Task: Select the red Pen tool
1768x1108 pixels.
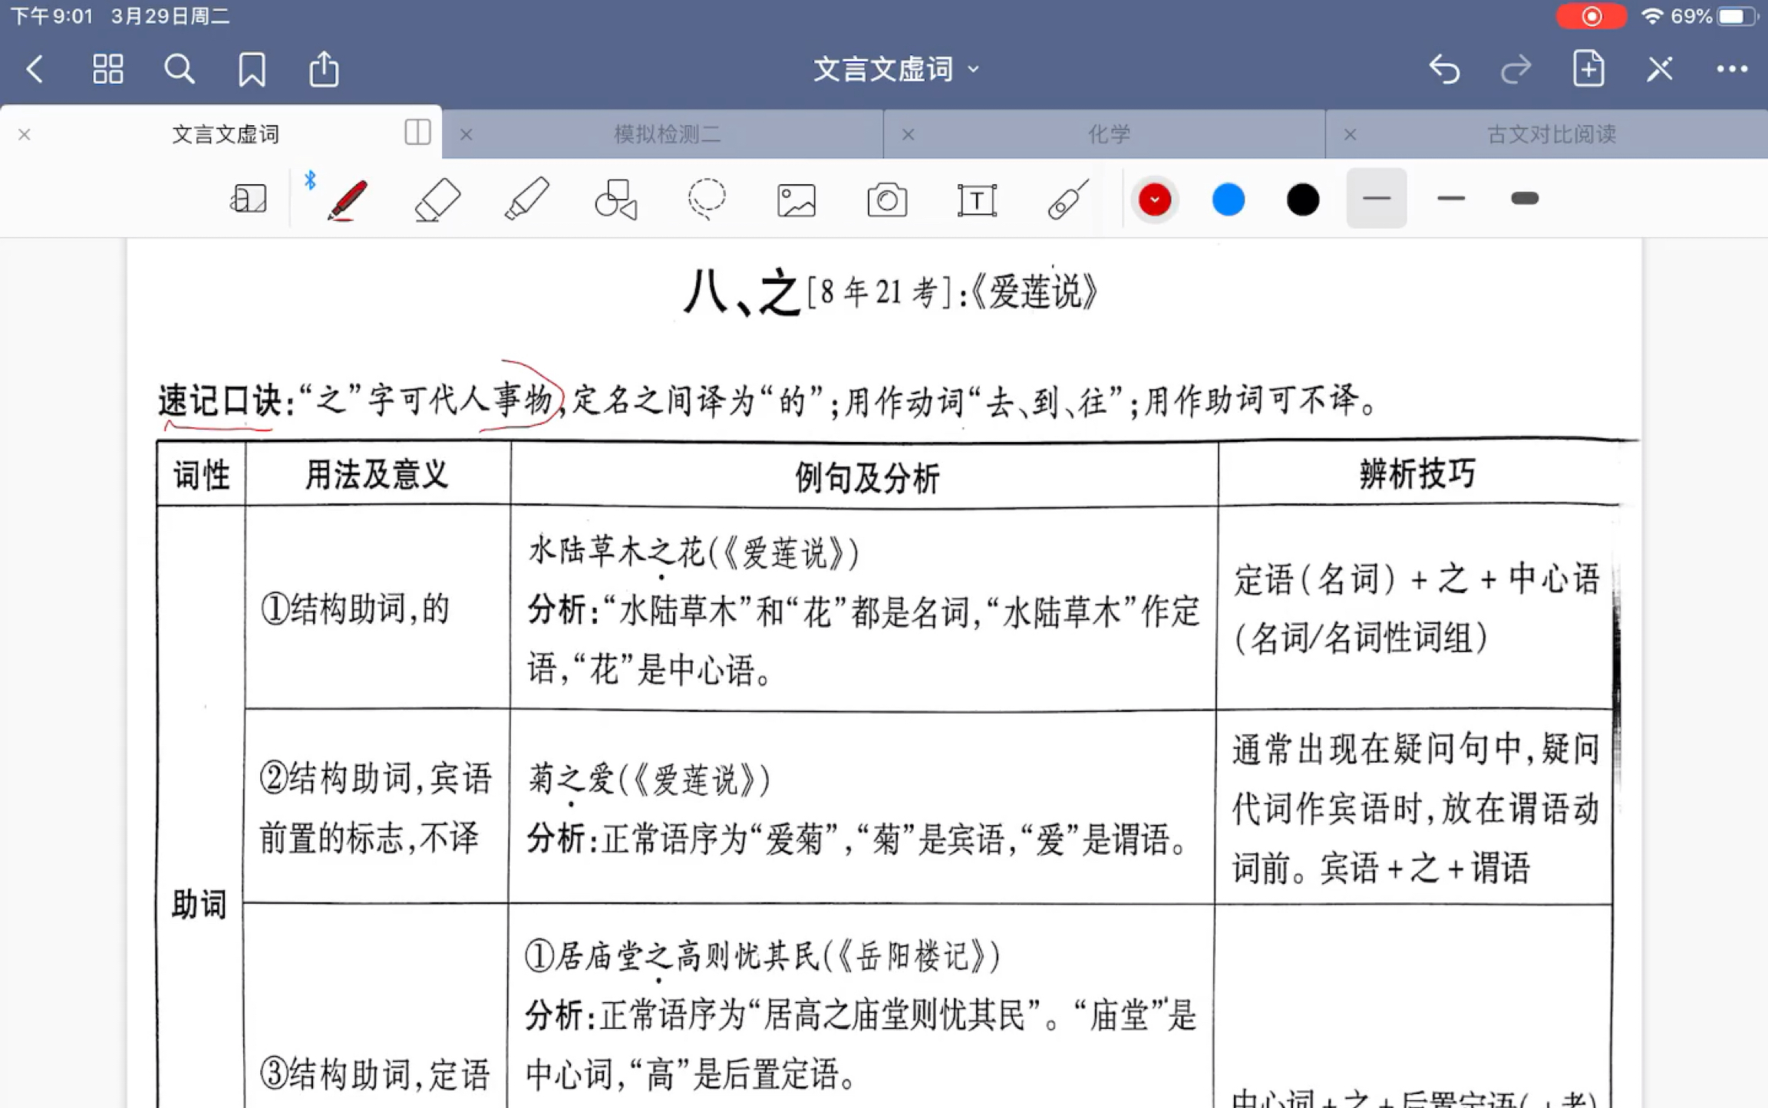Action: pyautogui.click(x=347, y=200)
